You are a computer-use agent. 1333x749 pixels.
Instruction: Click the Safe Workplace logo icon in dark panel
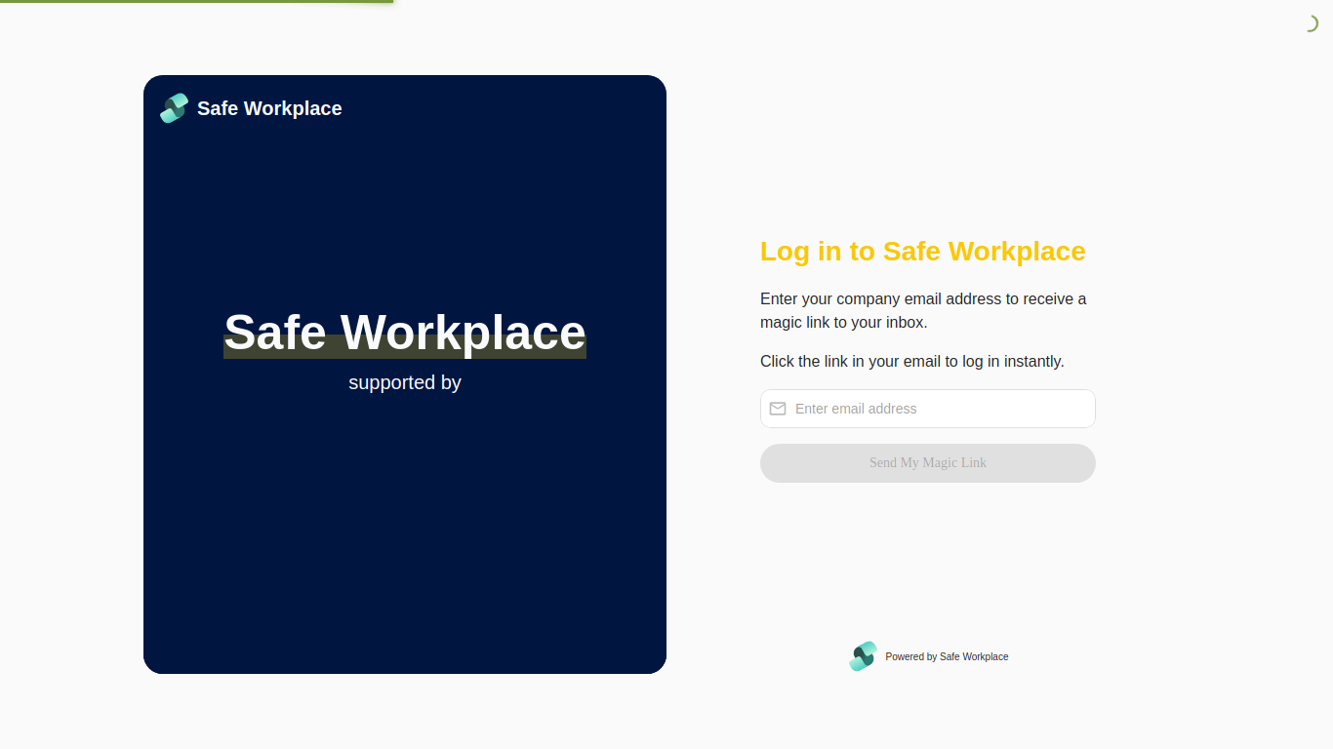click(x=174, y=108)
